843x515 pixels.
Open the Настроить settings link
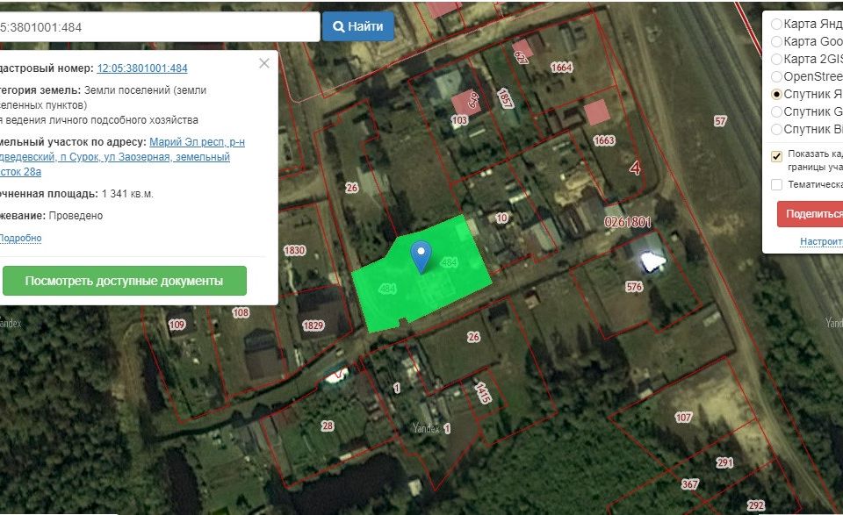click(x=820, y=241)
